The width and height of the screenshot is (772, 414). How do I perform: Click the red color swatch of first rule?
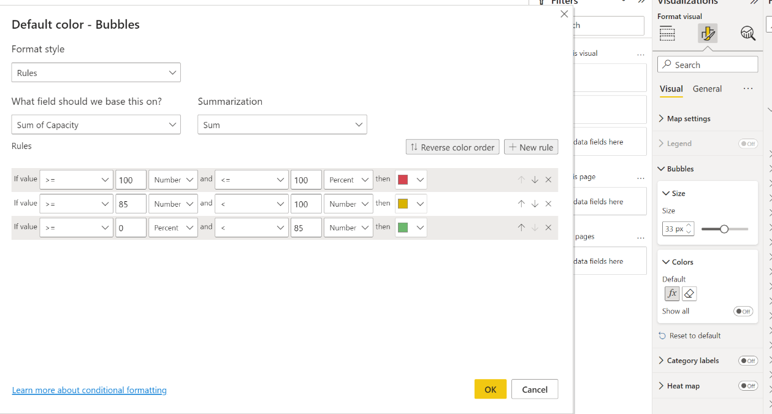tap(403, 180)
